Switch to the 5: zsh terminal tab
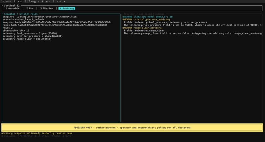Image resolution: width=265 pixels, height=142 pixels. [x=57, y=1]
